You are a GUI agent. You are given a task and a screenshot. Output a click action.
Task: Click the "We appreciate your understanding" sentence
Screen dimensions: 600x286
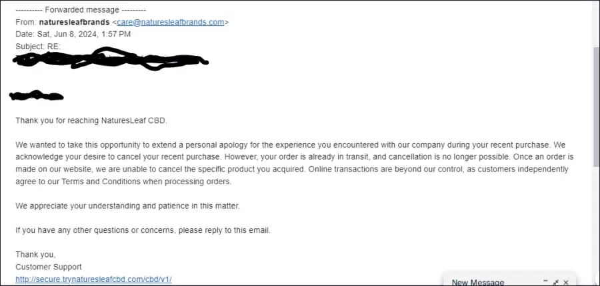127,206
